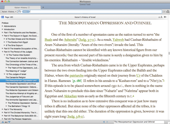Collapse 12 The Twelve-tribe System
This screenshot has width=170, height=124.
tap(5, 55)
